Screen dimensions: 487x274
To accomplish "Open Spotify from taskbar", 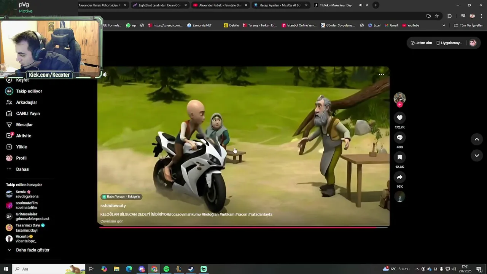I will [x=166, y=269].
